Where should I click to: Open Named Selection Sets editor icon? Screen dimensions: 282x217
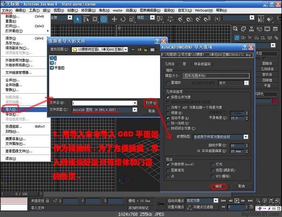click(217, 19)
